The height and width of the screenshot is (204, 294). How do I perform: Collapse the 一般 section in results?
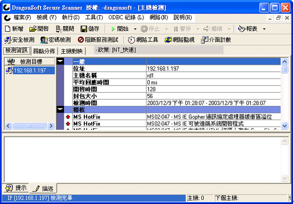click(x=60, y=61)
